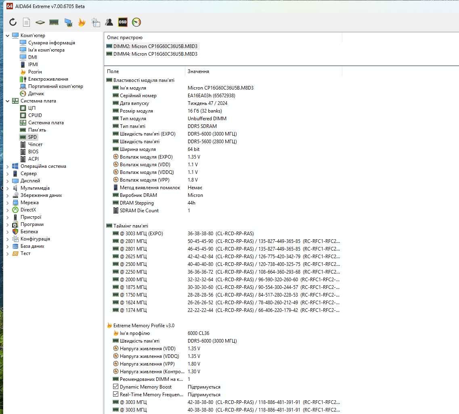
Task: Click the user silhouette toolbar icon
Action: (109, 22)
